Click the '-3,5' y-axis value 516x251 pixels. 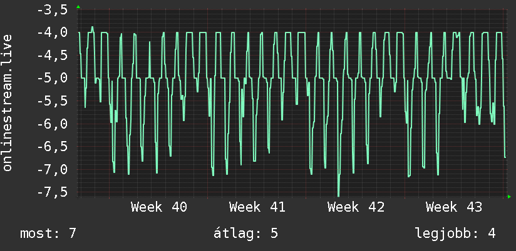[53, 10]
